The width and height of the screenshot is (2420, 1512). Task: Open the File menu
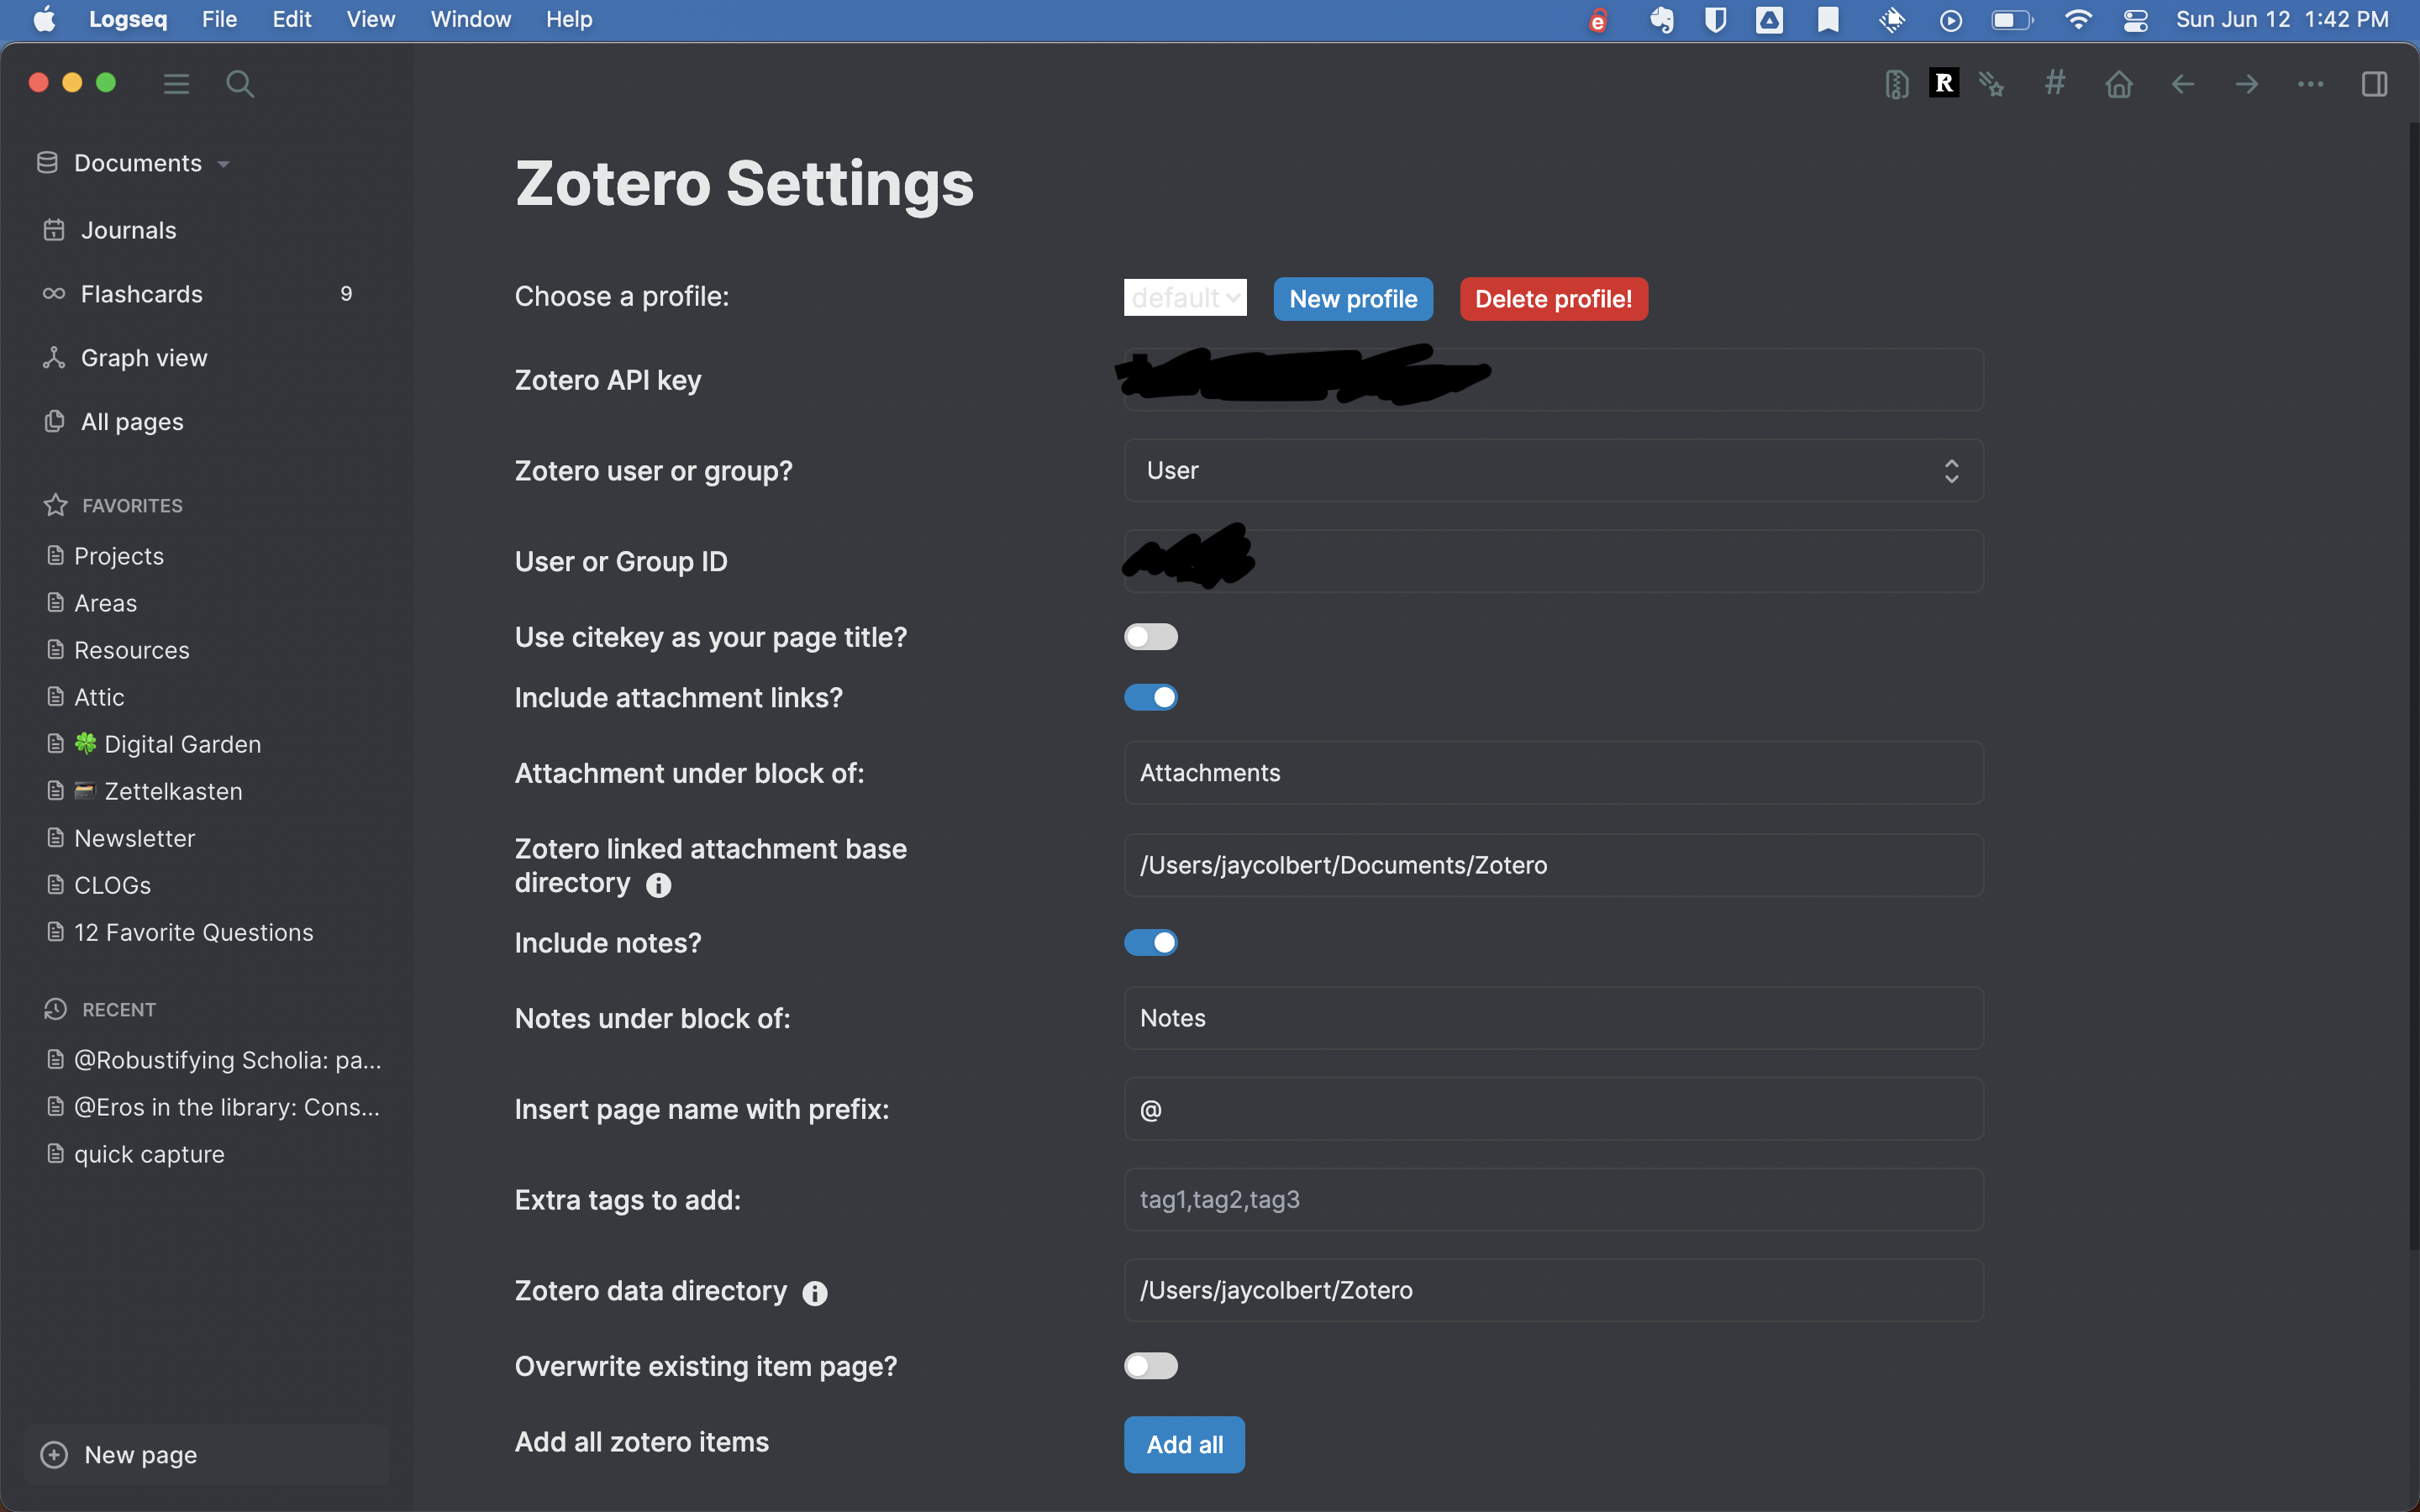click(219, 19)
